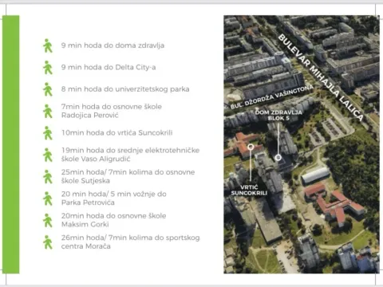Image resolution: width=383 pixels, height=287 pixels.
Task: Select text '25min hoda/ 7min kolima' Sutjeska line
Action: 128,176
